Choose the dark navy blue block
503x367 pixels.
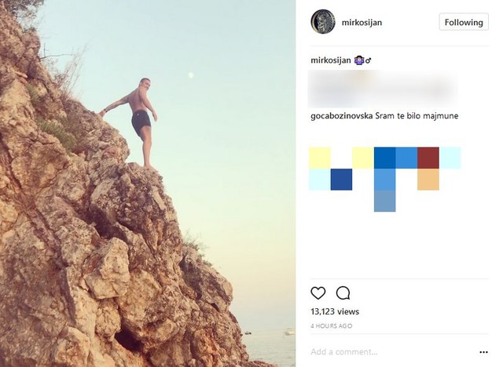click(x=341, y=180)
